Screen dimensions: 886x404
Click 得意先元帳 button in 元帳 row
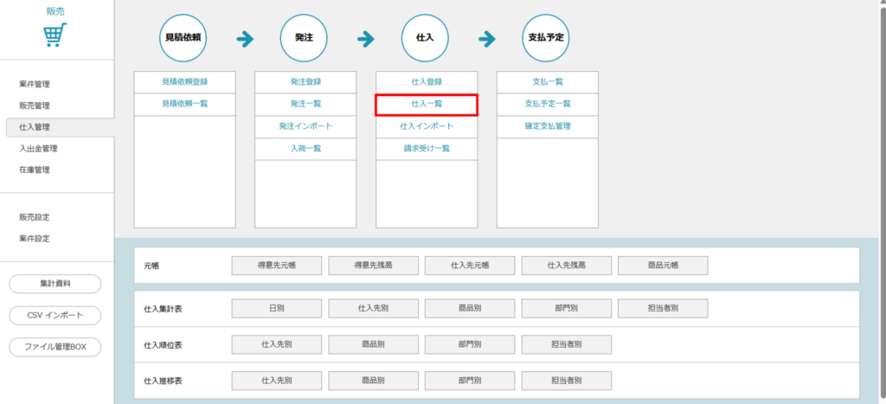pos(277,266)
